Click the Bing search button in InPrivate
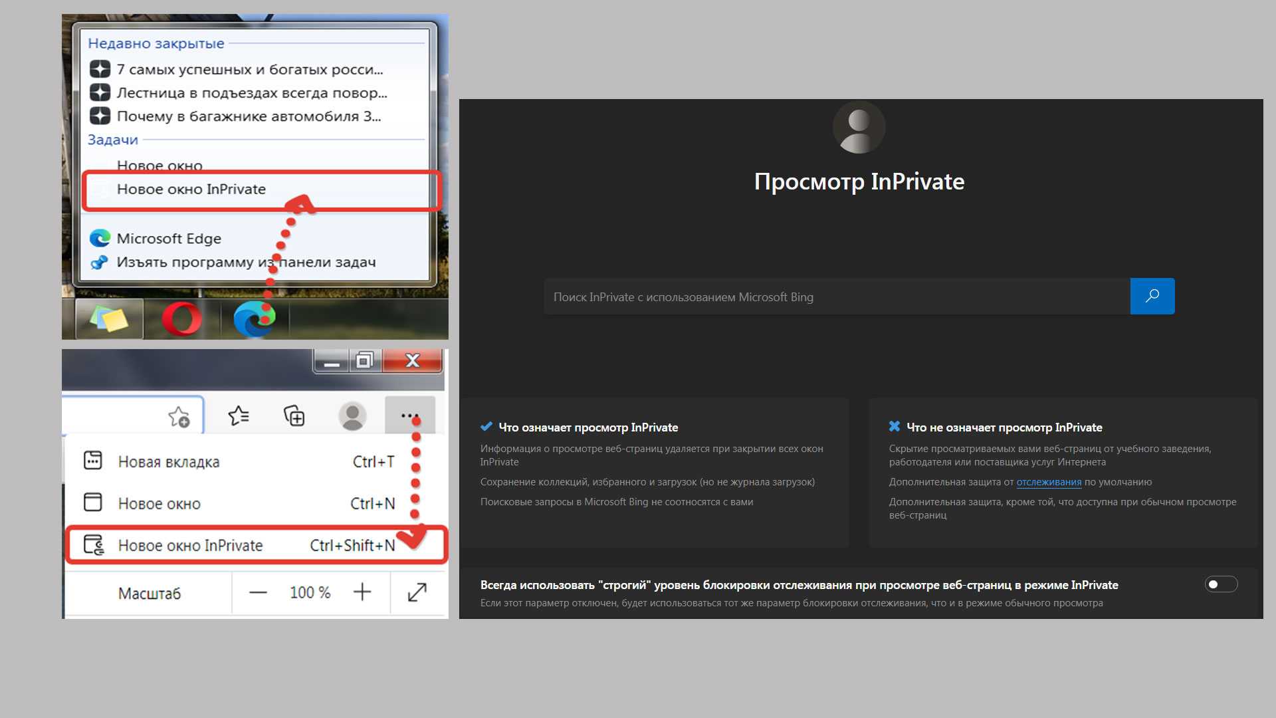The height and width of the screenshot is (718, 1276). [1152, 295]
